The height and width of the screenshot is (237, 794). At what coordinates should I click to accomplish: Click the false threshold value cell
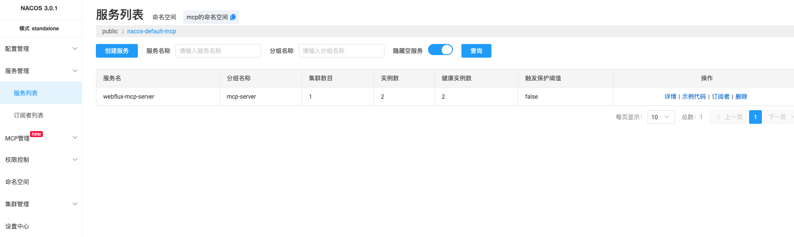[565, 97]
